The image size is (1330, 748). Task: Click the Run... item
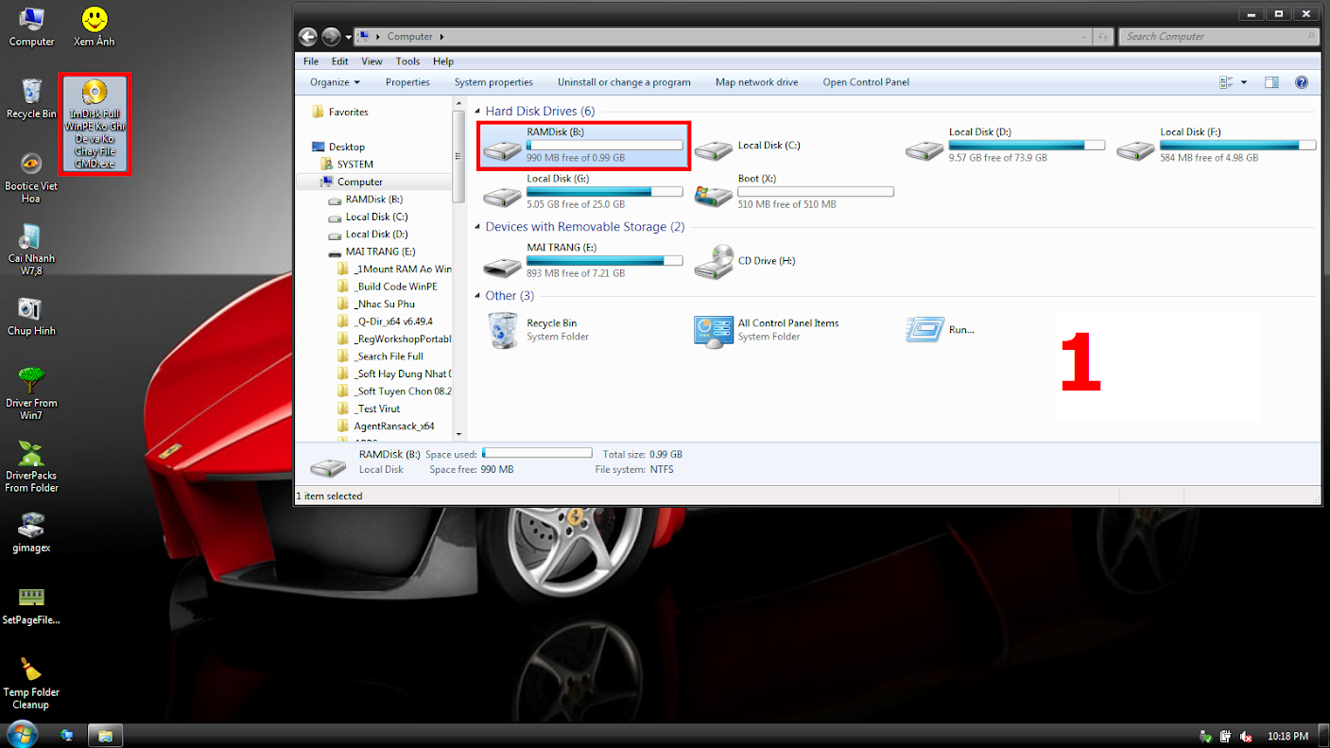pyautogui.click(x=940, y=330)
